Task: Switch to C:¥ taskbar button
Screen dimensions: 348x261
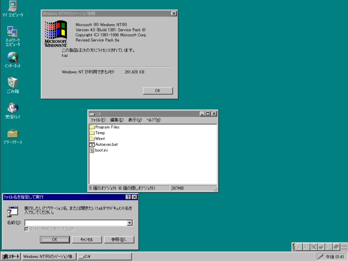Action: (104, 257)
